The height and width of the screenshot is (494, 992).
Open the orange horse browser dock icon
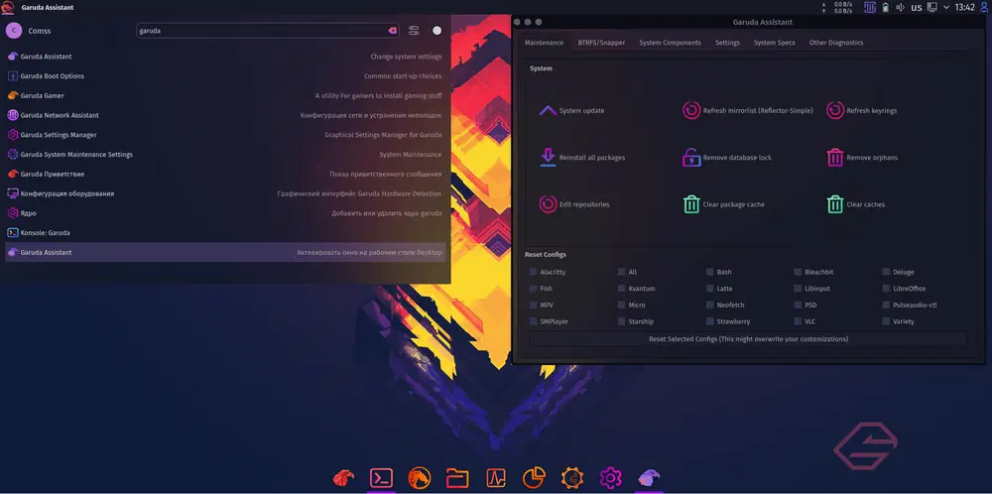tap(420, 477)
